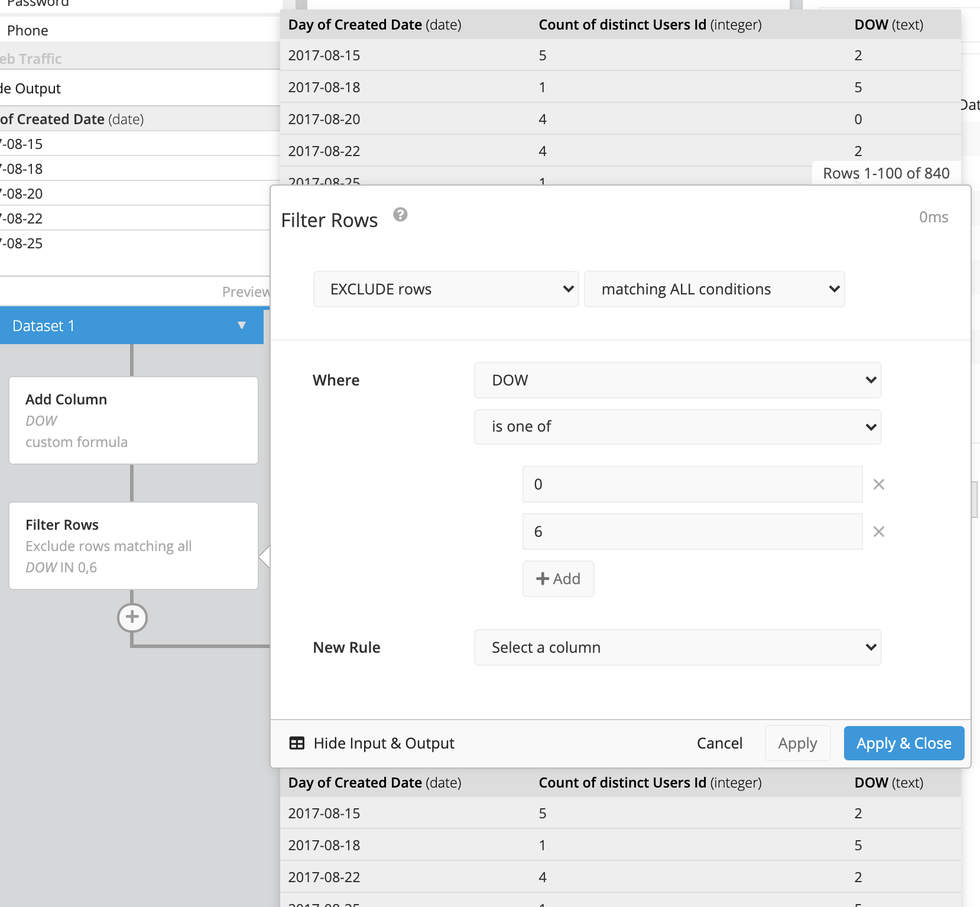The height and width of the screenshot is (907, 980).
Task: Open the DOW column dropdown under Where
Action: 677,380
